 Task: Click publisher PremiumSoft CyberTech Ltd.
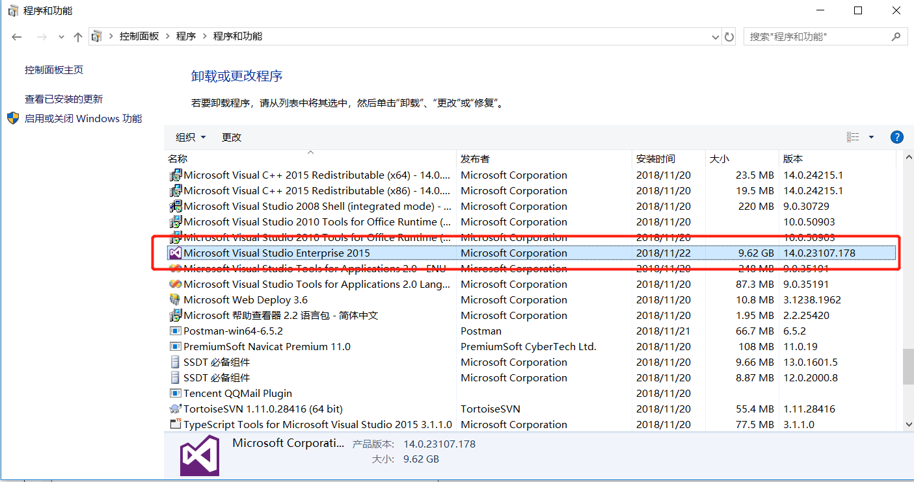point(528,346)
